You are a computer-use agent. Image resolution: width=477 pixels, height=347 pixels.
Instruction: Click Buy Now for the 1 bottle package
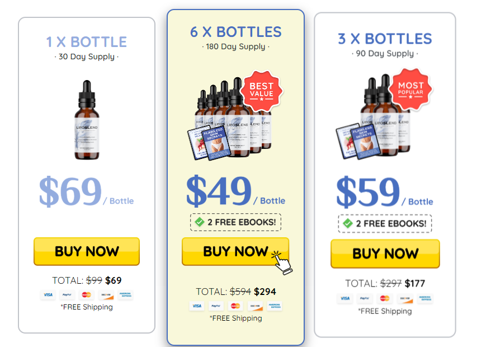(x=87, y=251)
